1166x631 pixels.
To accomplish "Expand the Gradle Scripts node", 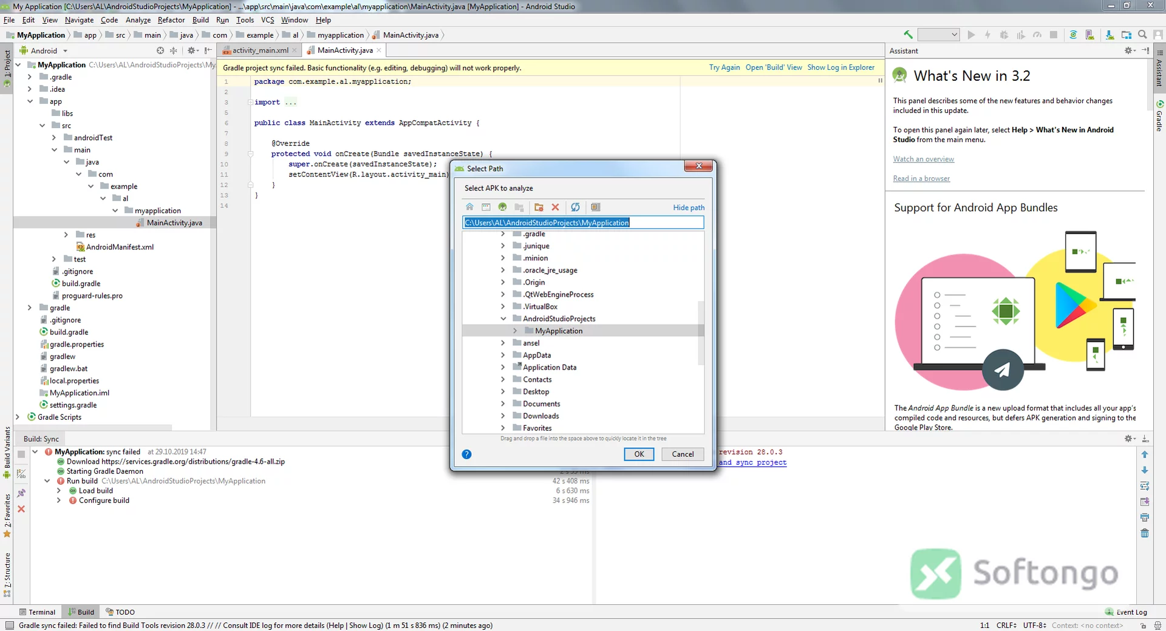I will click(18, 417).
